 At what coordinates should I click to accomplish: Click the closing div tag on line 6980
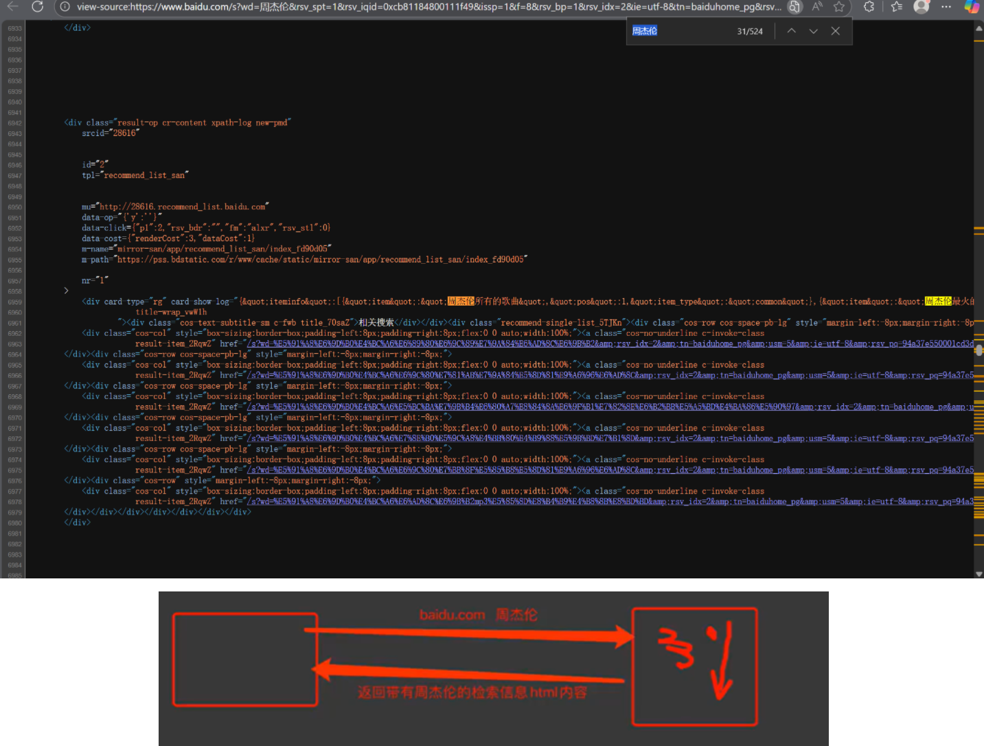click(x=78, y=523)
